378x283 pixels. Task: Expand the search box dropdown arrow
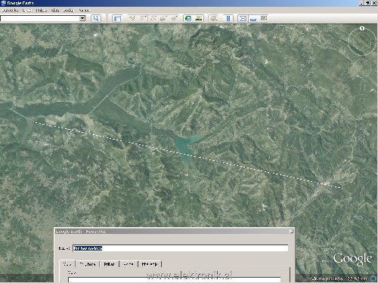pyautogui.click(x=82, y=18)
